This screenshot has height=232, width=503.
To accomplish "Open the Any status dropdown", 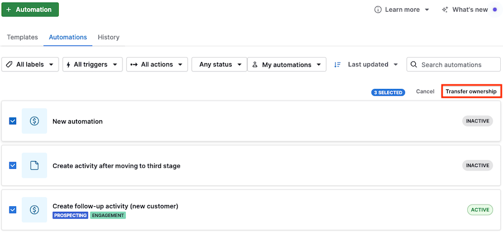I will point(220,64).
